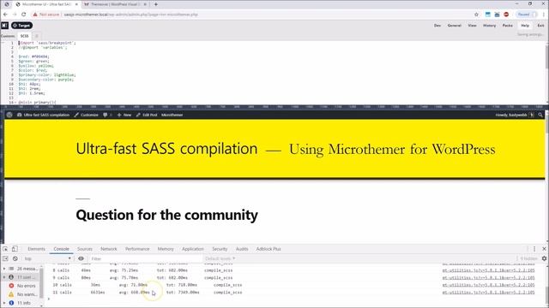Open a new browser tab with plus

tap(156, 4)
